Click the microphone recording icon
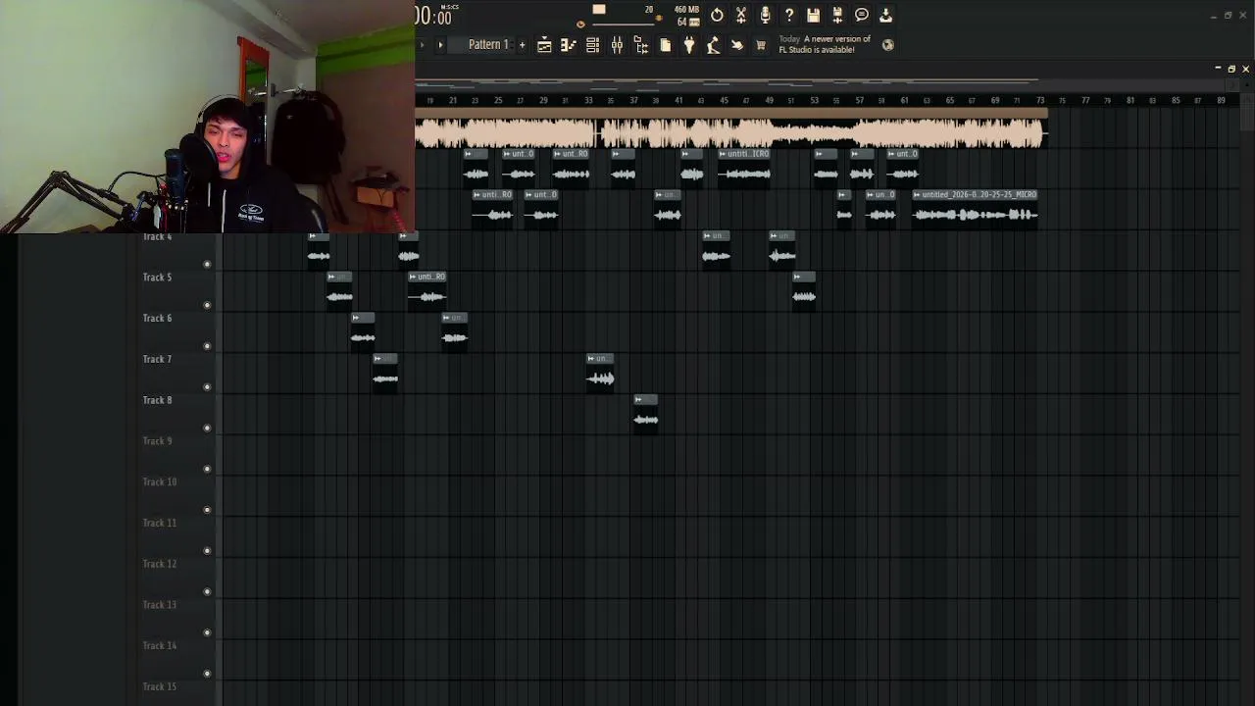This screenshot has width=1255, height=706. click(x=765, y=15)
